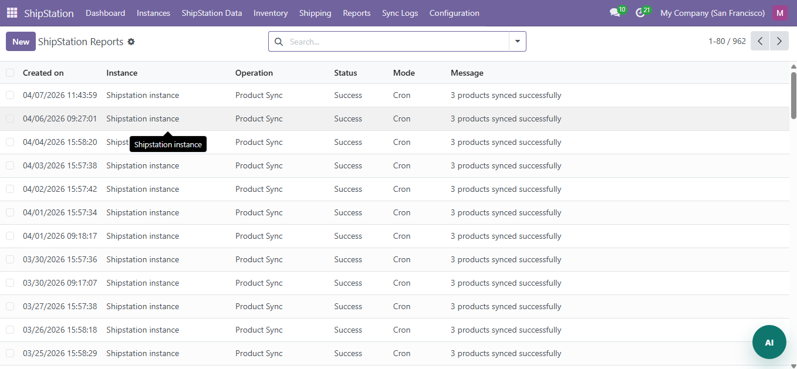Image resolution: width=797 pixels, height=369 pixels.
Task: Focus the Search input field
Action: [x=396, y=42]
